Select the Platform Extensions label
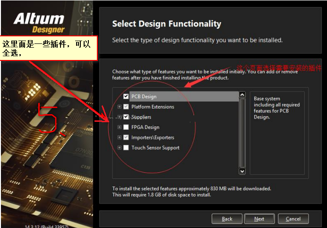The image size is (327, 228). coord(153,107)
